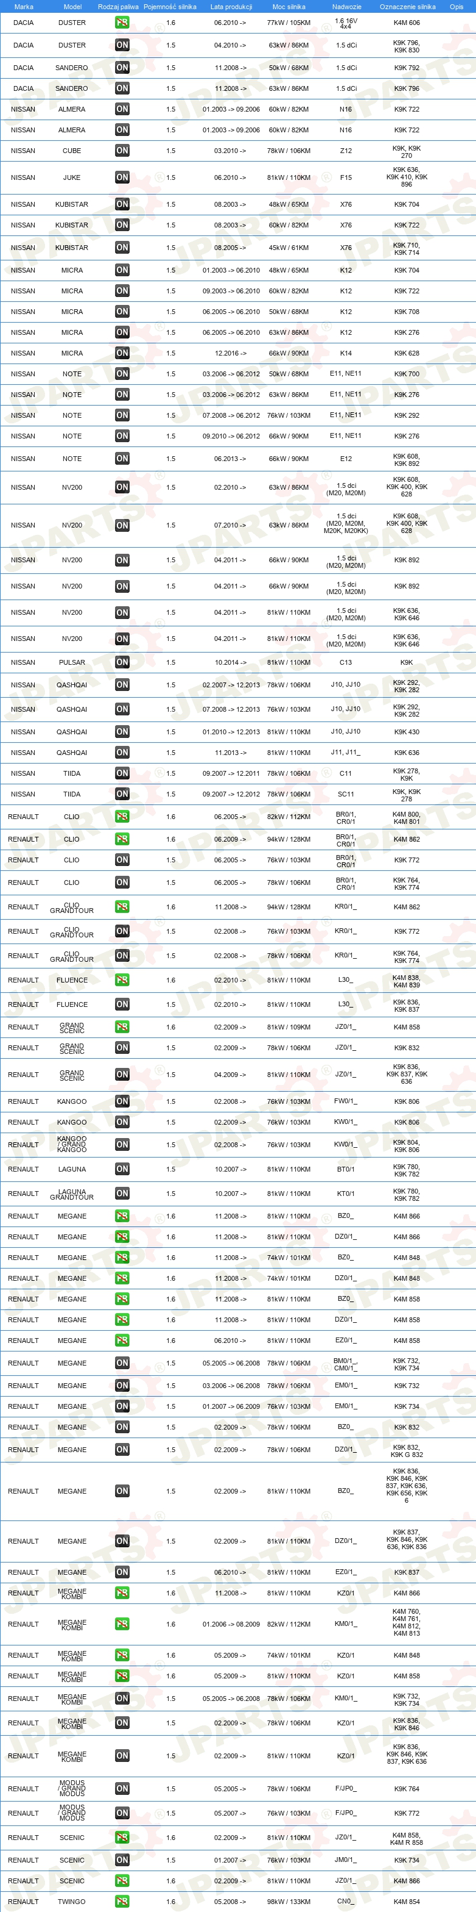Click body code SC11
The image size is (476, 1912).
346,794
